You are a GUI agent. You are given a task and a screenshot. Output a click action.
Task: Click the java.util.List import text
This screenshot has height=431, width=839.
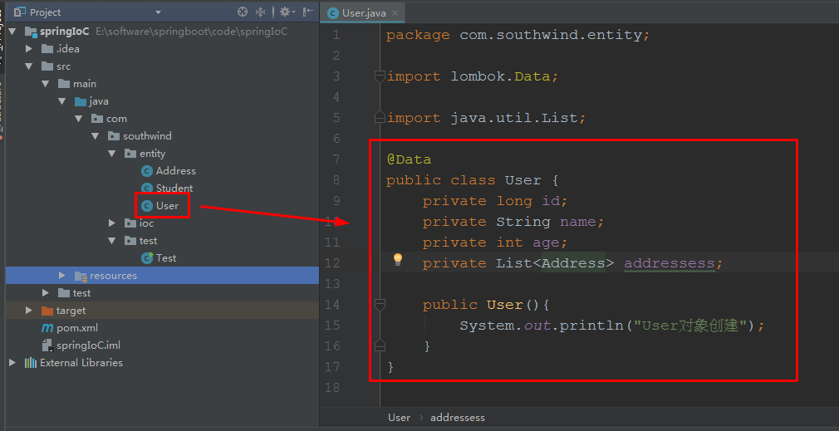pos(513,118)
